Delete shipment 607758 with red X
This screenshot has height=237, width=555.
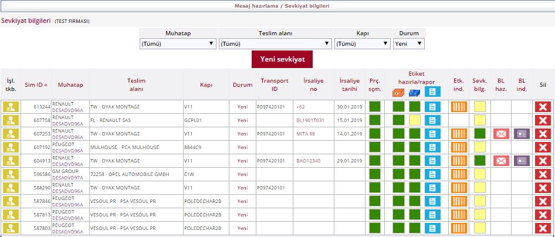543,120
